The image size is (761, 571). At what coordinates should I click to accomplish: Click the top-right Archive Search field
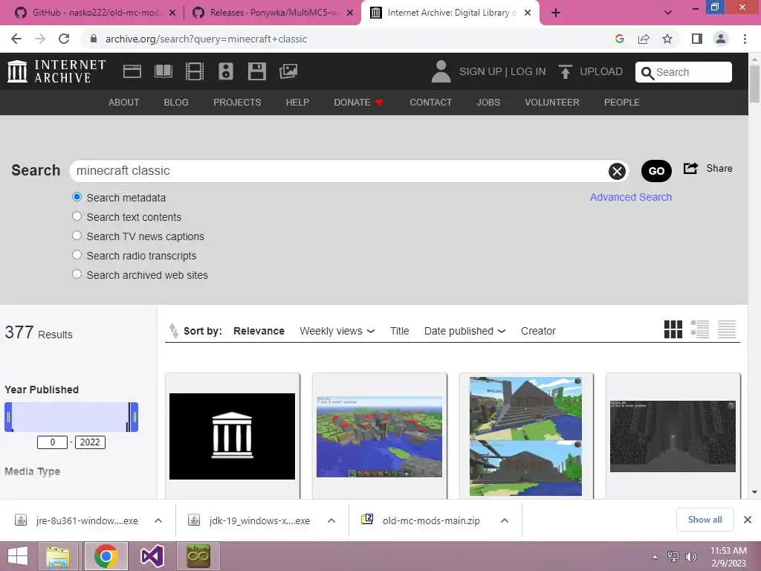click(x=684, y=72)
